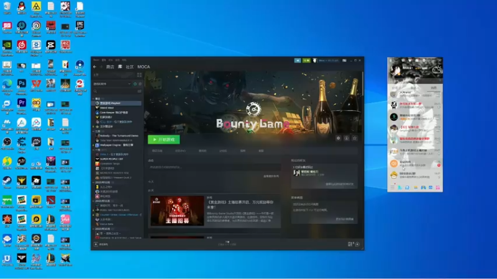Select the Weird West game entry
497x279 pixels.
coord(117,108)
